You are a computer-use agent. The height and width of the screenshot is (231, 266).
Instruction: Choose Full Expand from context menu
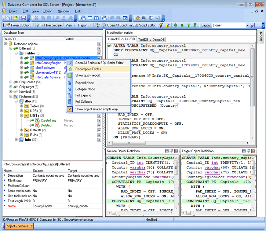click(98, 95)
